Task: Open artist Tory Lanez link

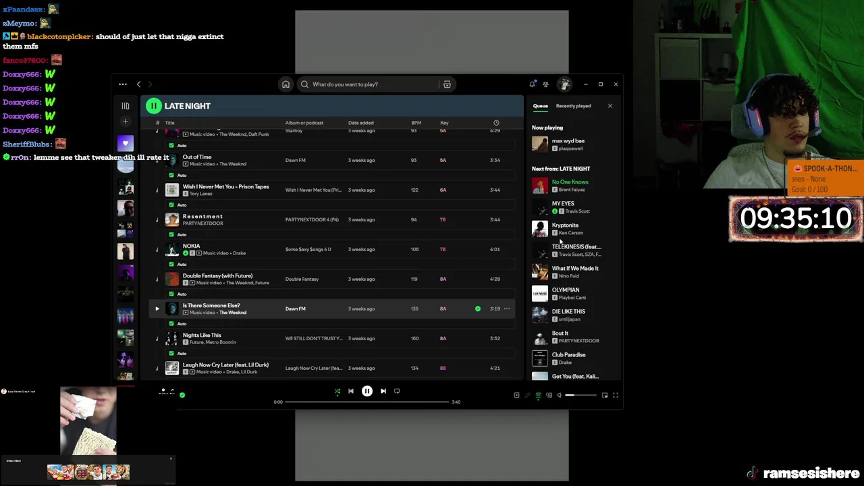Action: 201,194
